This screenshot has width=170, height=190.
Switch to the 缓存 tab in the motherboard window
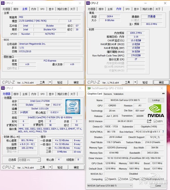[x=16, y=9]
